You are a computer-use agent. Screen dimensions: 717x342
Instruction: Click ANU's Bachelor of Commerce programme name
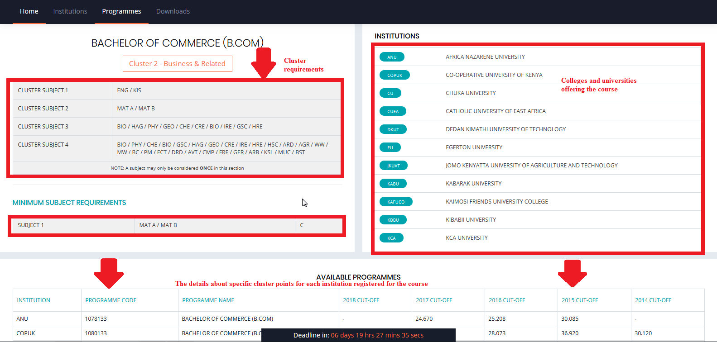(x=227, y=319)
